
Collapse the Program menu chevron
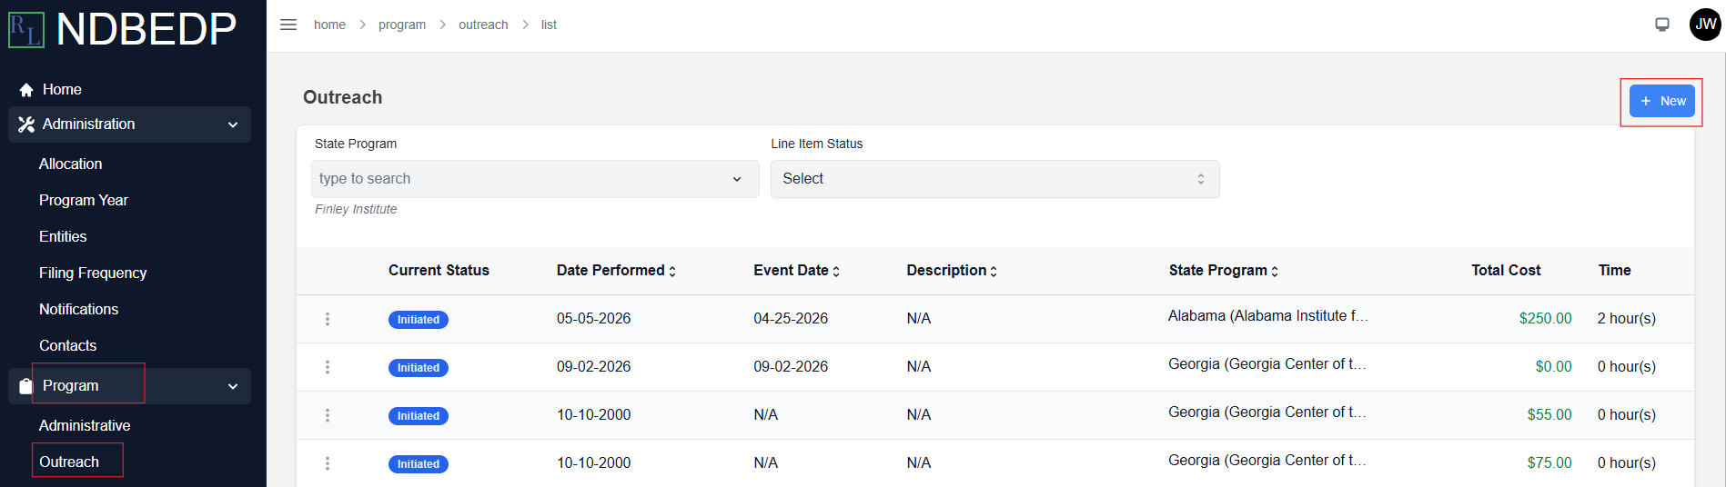(x=233, y=386)
